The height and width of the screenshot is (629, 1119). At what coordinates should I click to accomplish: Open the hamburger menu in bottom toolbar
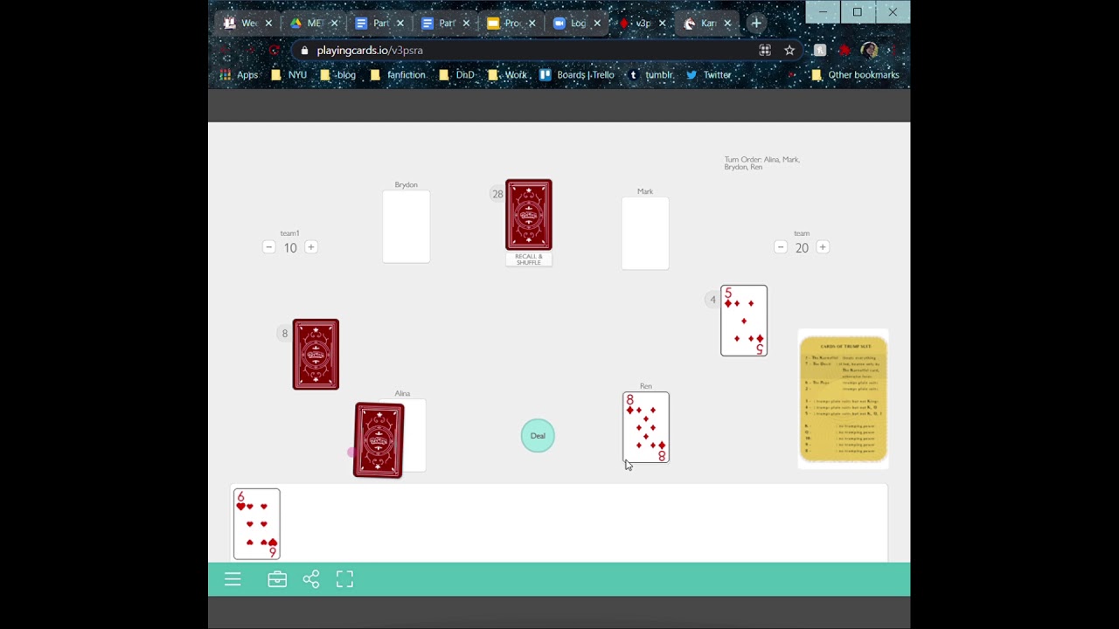(x=233, y=579)
